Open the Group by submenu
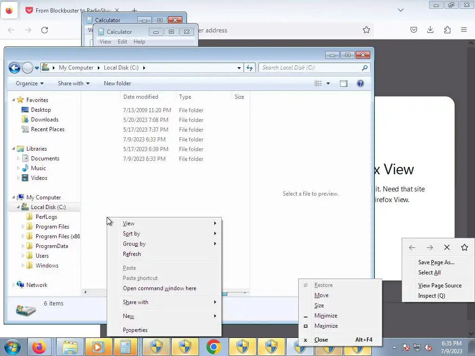Image resolution: width=475 pixels, height=356 pixels. coord(164,244)
